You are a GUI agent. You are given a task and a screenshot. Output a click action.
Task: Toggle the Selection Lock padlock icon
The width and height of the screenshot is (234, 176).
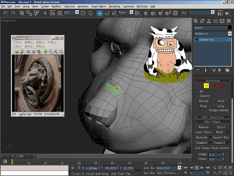pos(73,168)
